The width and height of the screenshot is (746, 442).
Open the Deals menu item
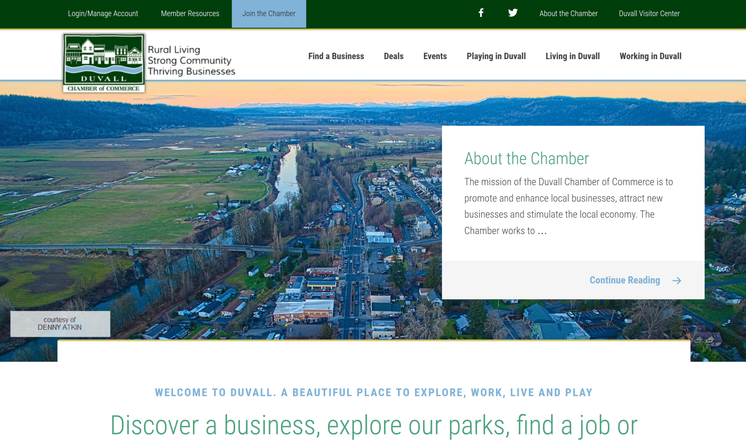pos(393,56)
